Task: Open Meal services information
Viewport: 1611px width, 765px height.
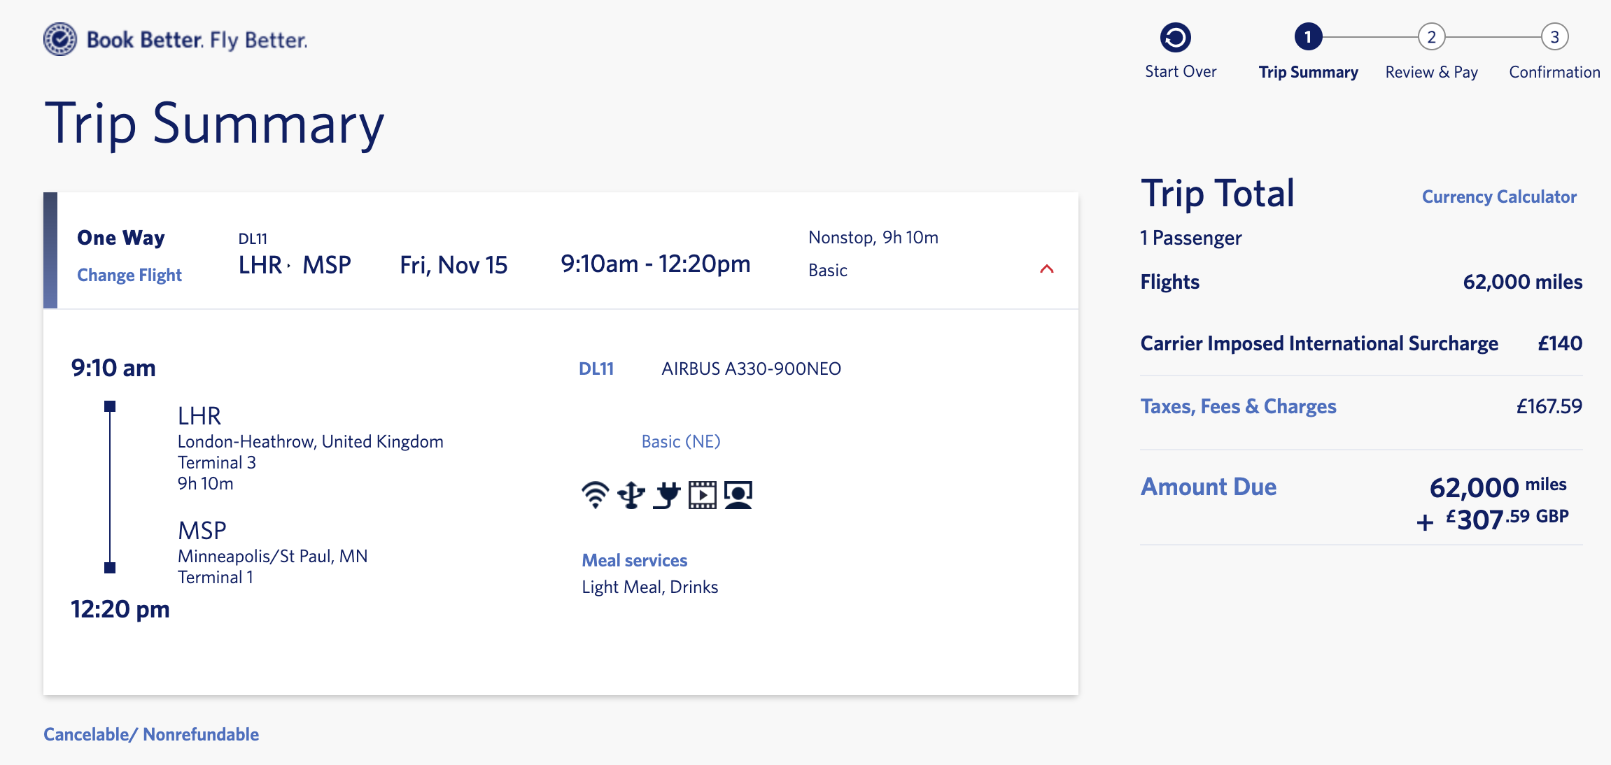Action: (x=635, y=560)
